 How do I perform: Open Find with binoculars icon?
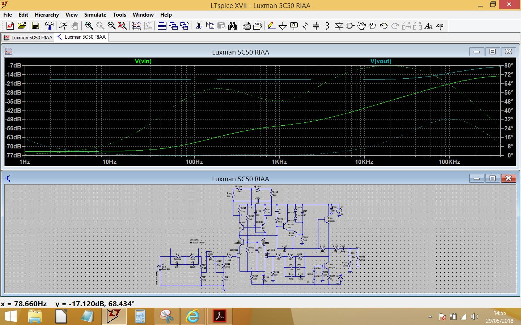pos(232,26)
